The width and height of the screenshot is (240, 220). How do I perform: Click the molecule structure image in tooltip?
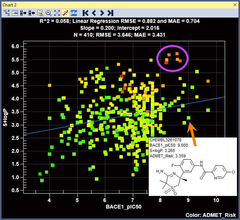pos(196,177)
